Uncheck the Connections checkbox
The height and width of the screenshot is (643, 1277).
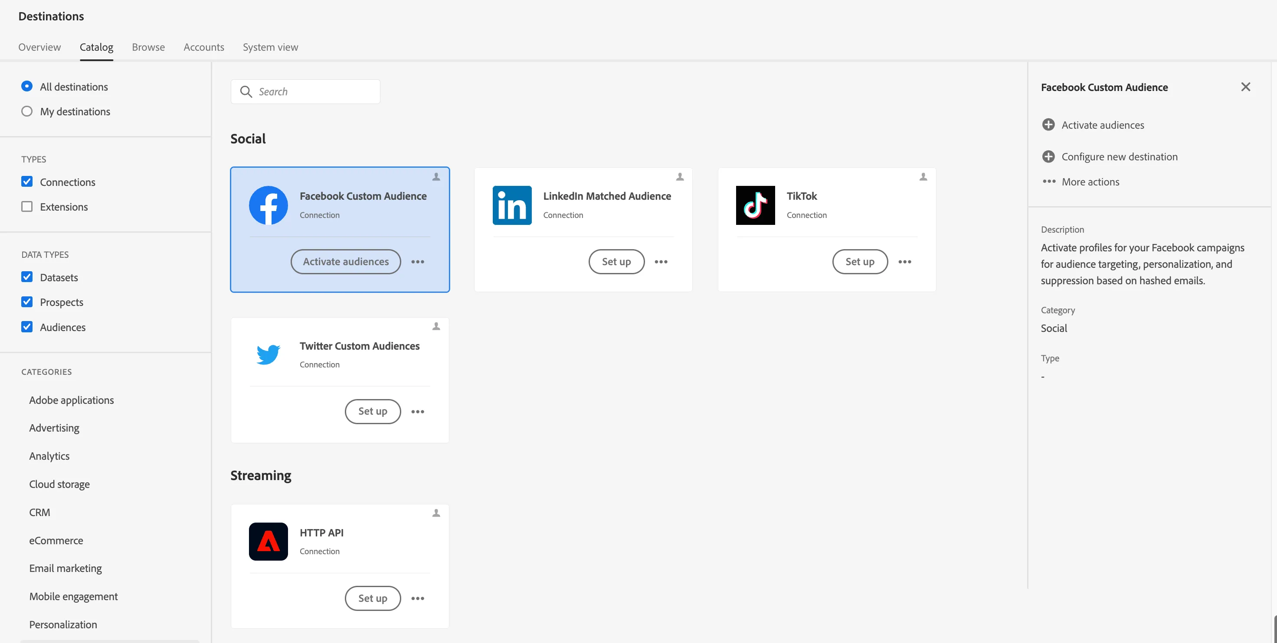coord(27,181)
